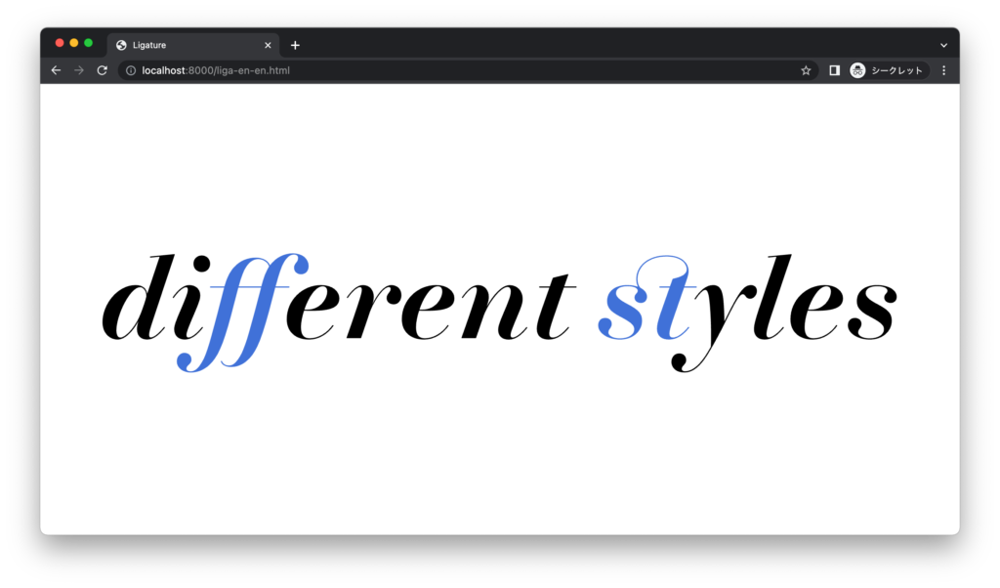This screenshot has height=588, width=1000.
Task: Close the Ligature tab
Action: pyautogui.click(x=268, y=45)
